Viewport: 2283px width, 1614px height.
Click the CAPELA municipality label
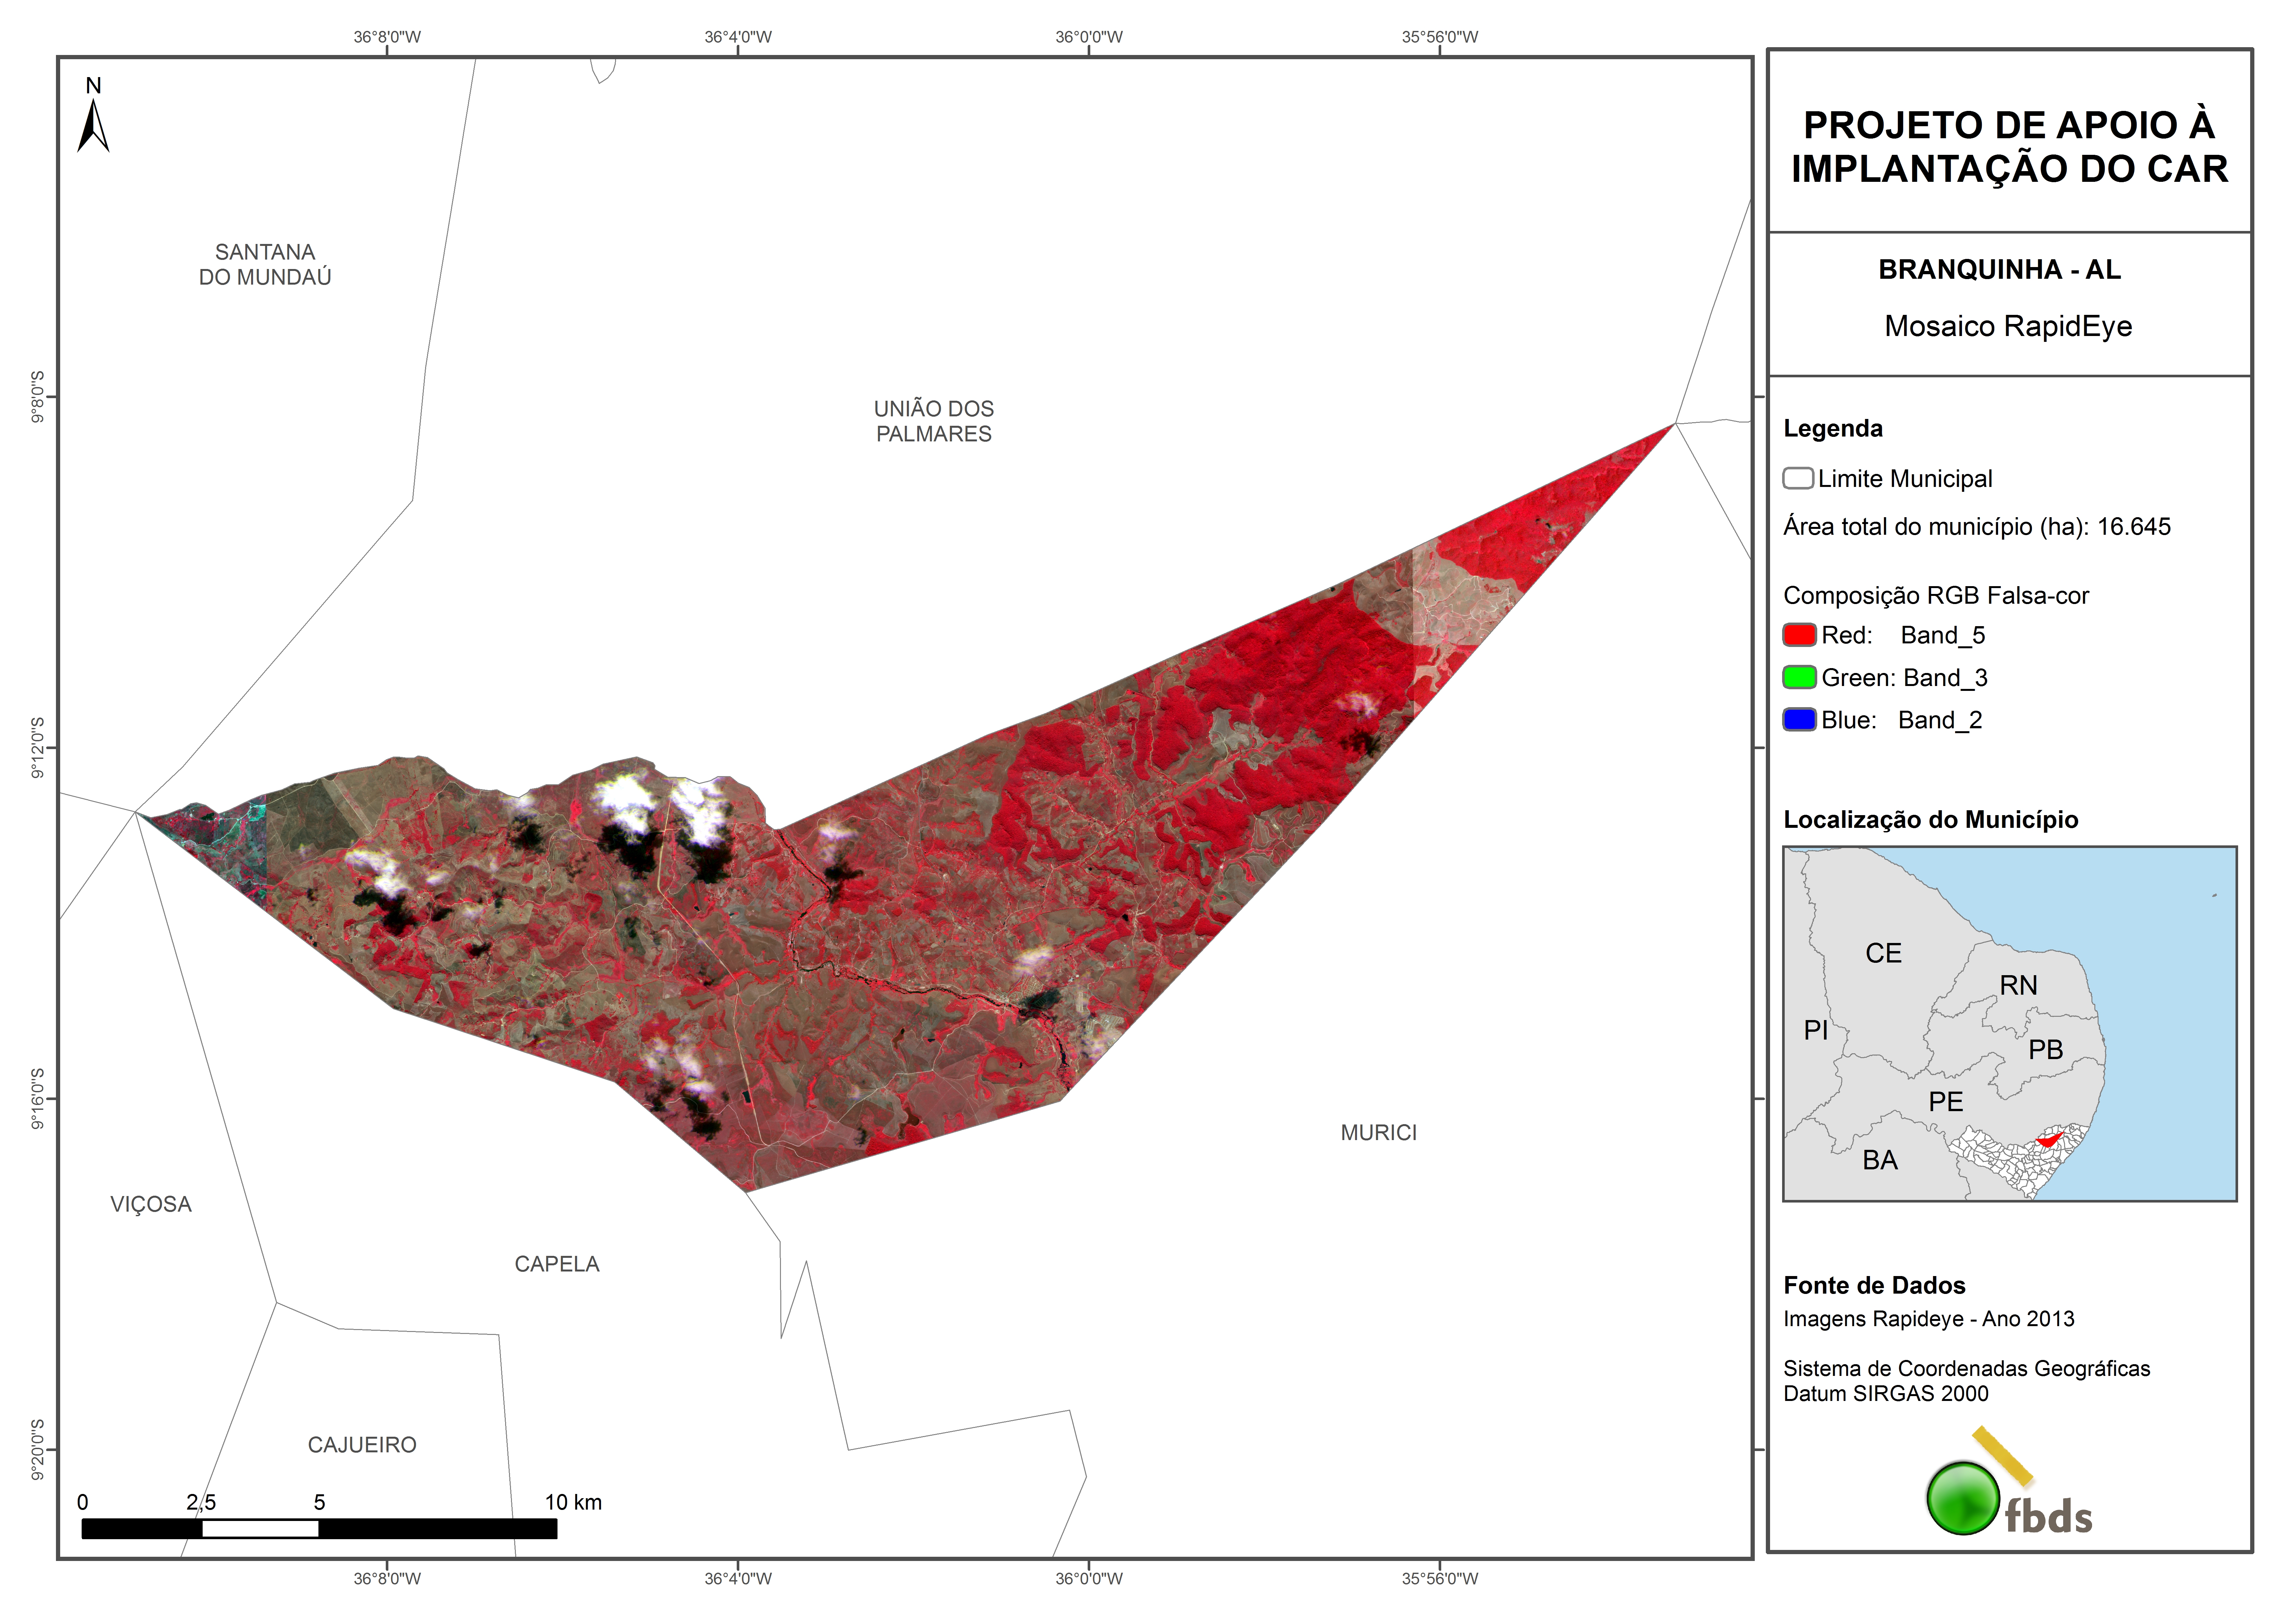point(557,1264)
